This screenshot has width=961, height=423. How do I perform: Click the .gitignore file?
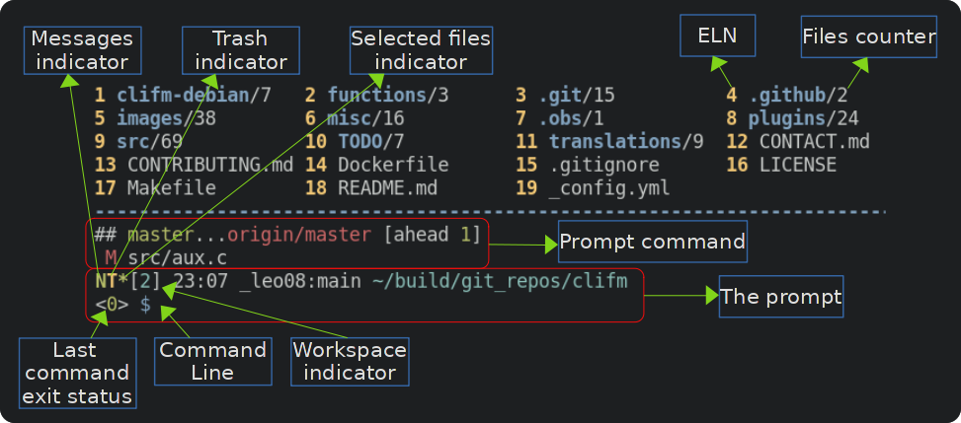tap(587, 165)
